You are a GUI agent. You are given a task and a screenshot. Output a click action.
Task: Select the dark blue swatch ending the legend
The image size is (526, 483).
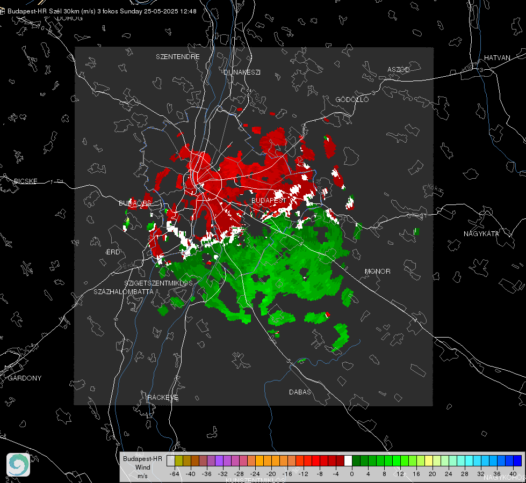click(517, 460)
